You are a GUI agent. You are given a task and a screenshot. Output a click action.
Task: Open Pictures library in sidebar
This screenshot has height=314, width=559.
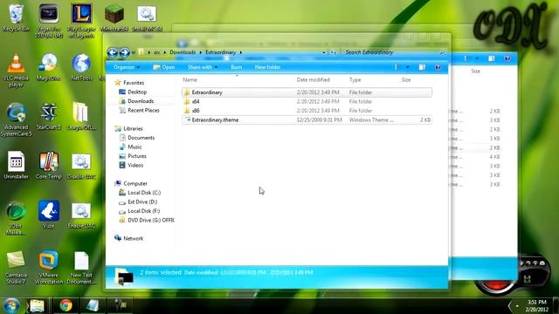(133, 156)
